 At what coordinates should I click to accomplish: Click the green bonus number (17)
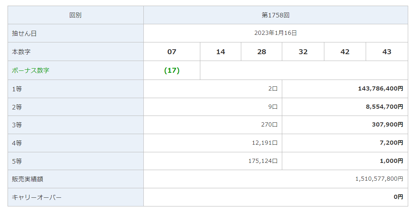click(172, 70)
